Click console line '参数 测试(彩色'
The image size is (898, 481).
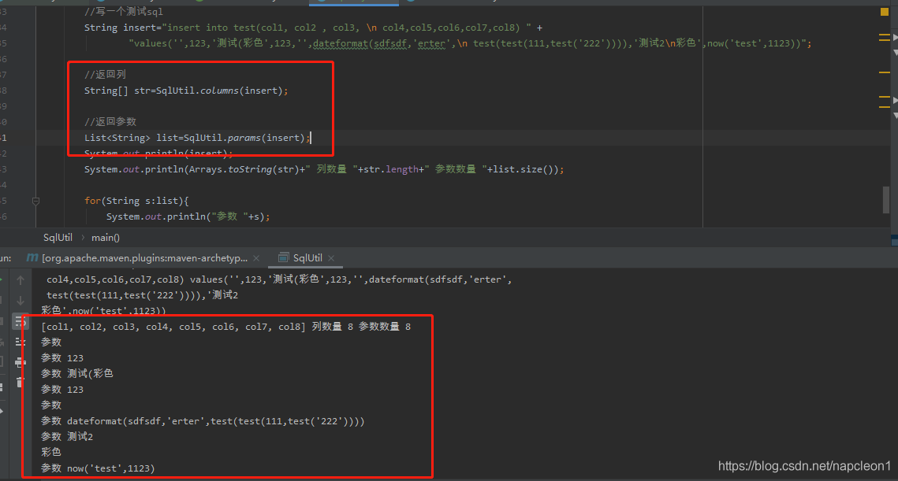pos(76,373)
